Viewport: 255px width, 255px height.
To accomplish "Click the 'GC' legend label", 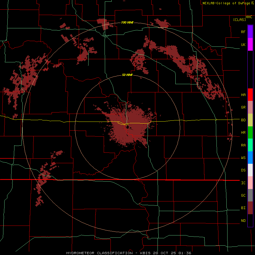I will [x=243, y=195].
